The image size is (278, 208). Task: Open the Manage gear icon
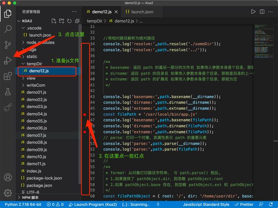(x=8, y=193)
